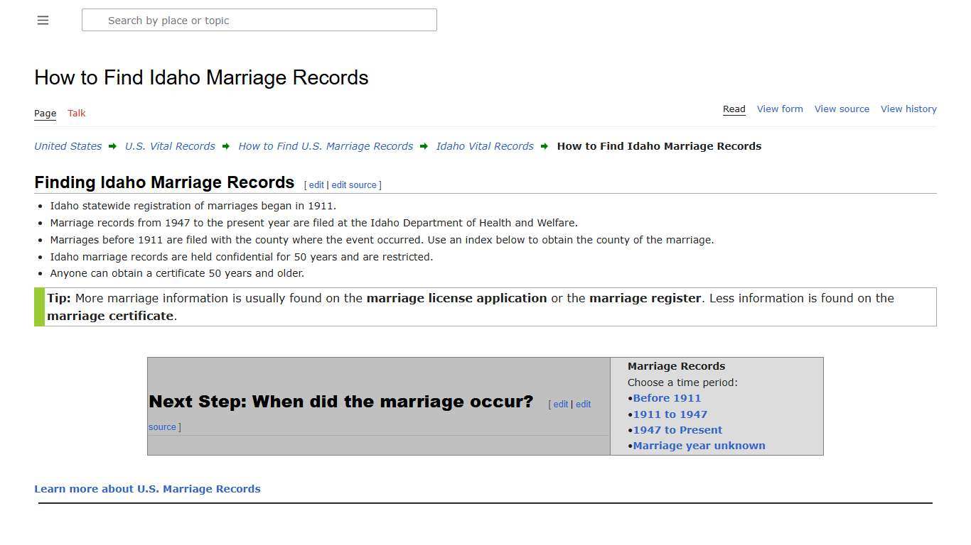
Task: Select the Page tab
Action: tap(45, 113)
